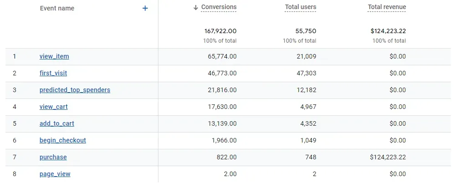Click the view_item row's $0.00 revenue
This screenshot has width=459, height=187.
click(398, 56)
